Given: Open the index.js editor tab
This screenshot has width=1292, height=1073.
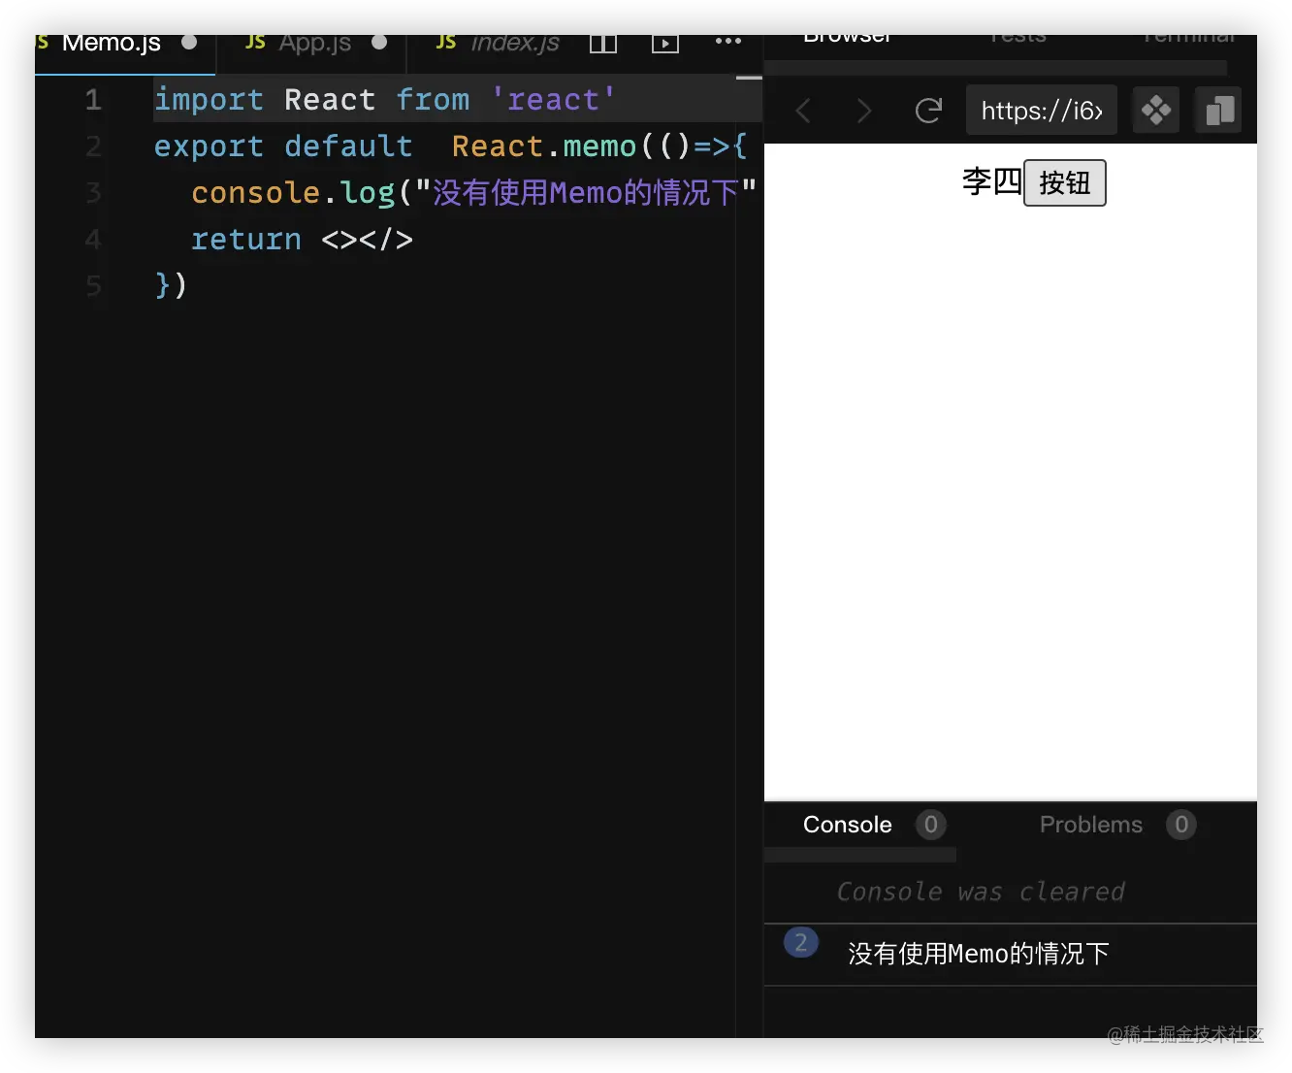Looking at the screenshot, I should click(497, 47).
